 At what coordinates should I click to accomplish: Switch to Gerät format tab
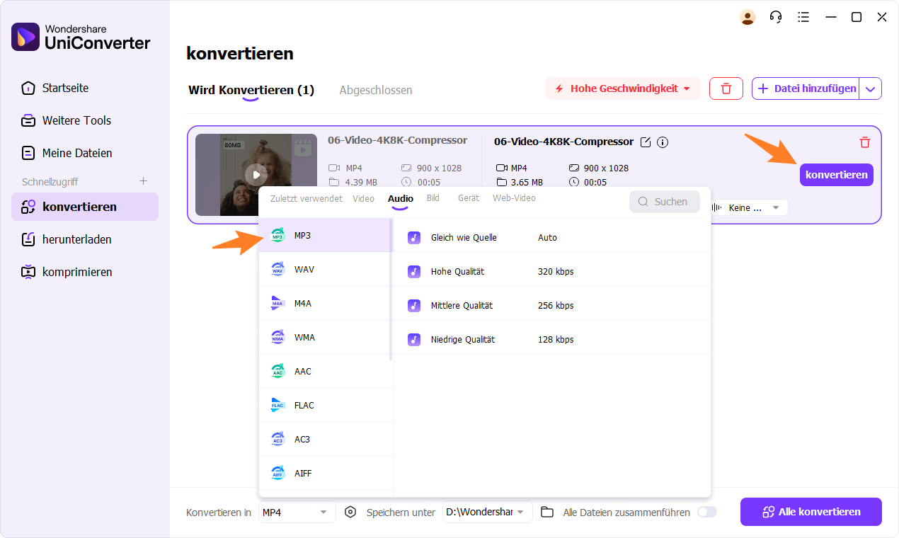point(469,198)
